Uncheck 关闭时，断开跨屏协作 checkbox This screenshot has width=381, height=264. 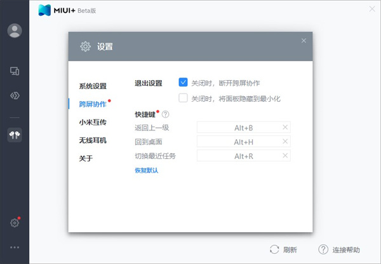point(183,83)
